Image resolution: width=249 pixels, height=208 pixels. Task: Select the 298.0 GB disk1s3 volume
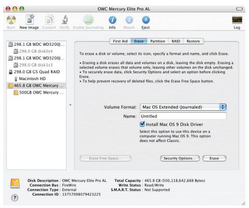36,65
